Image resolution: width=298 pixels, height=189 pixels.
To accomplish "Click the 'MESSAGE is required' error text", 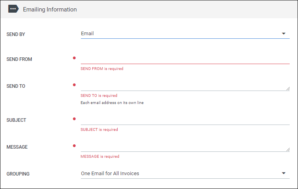I will coord(100,157).
